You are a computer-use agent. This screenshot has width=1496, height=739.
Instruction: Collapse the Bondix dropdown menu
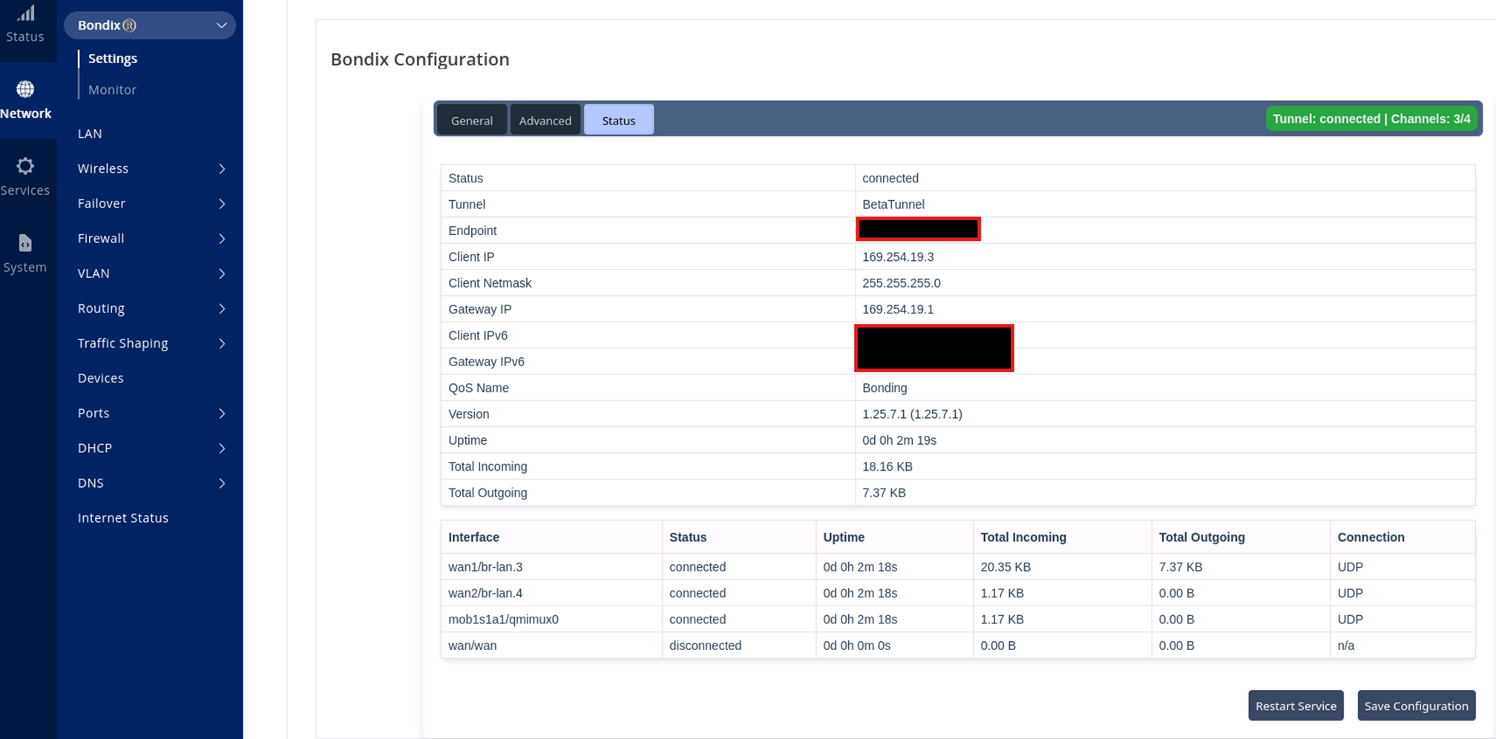[221, 25]
